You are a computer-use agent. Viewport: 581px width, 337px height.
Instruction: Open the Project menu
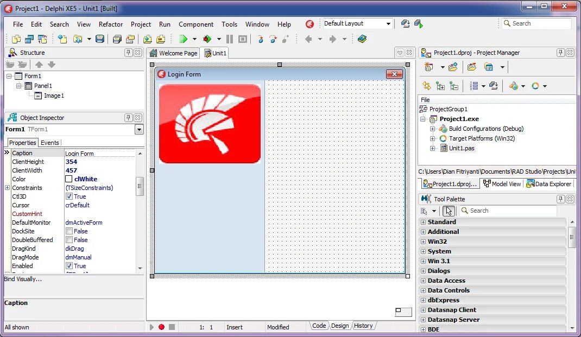pyautogui.click(x=141, y=24)
